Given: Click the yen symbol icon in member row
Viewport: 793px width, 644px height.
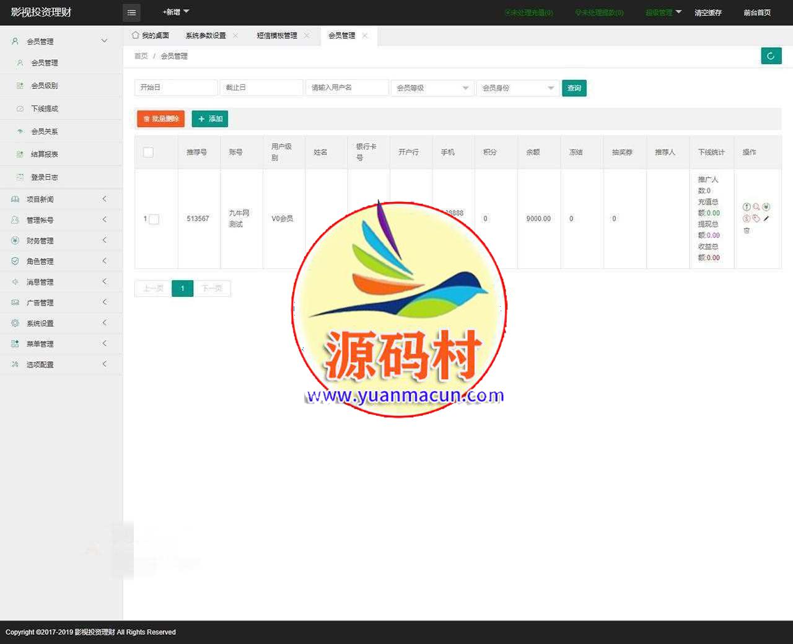Looking at the screenshot, I should tap(766, 207).
